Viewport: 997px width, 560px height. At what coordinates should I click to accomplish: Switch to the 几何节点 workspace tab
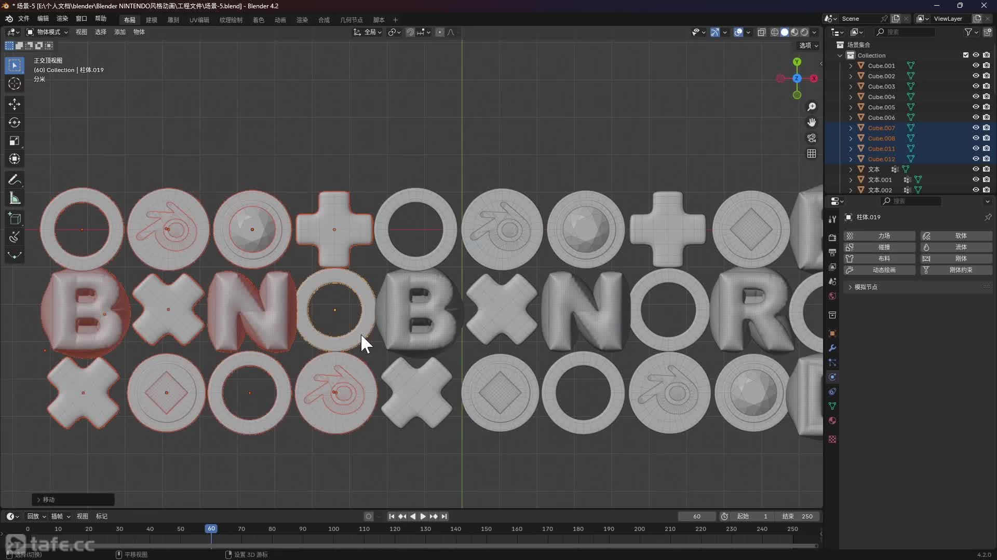pyautogui.click(x=352, y=20)
